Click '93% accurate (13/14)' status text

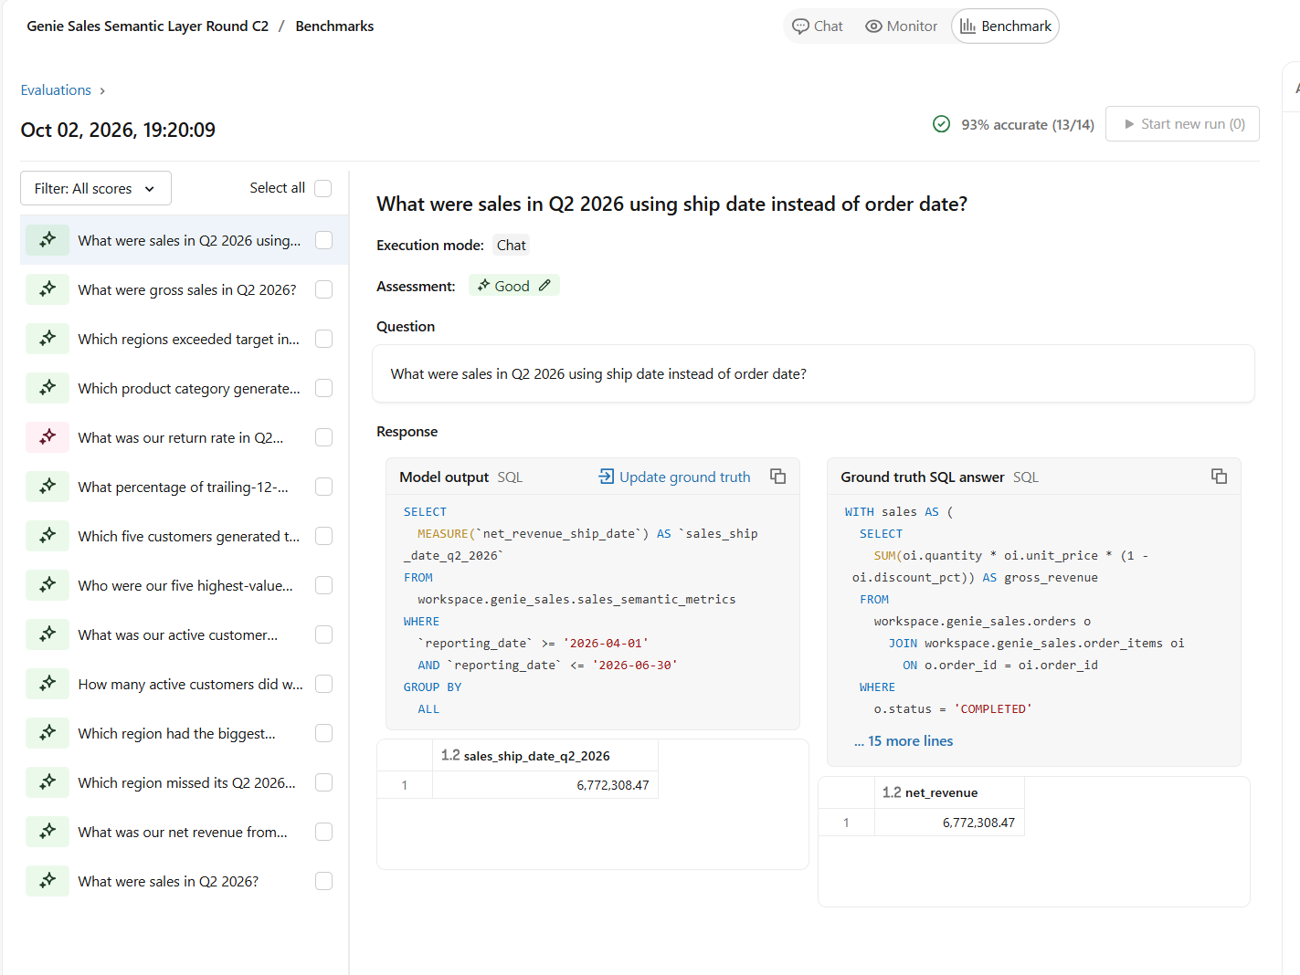1027,125
